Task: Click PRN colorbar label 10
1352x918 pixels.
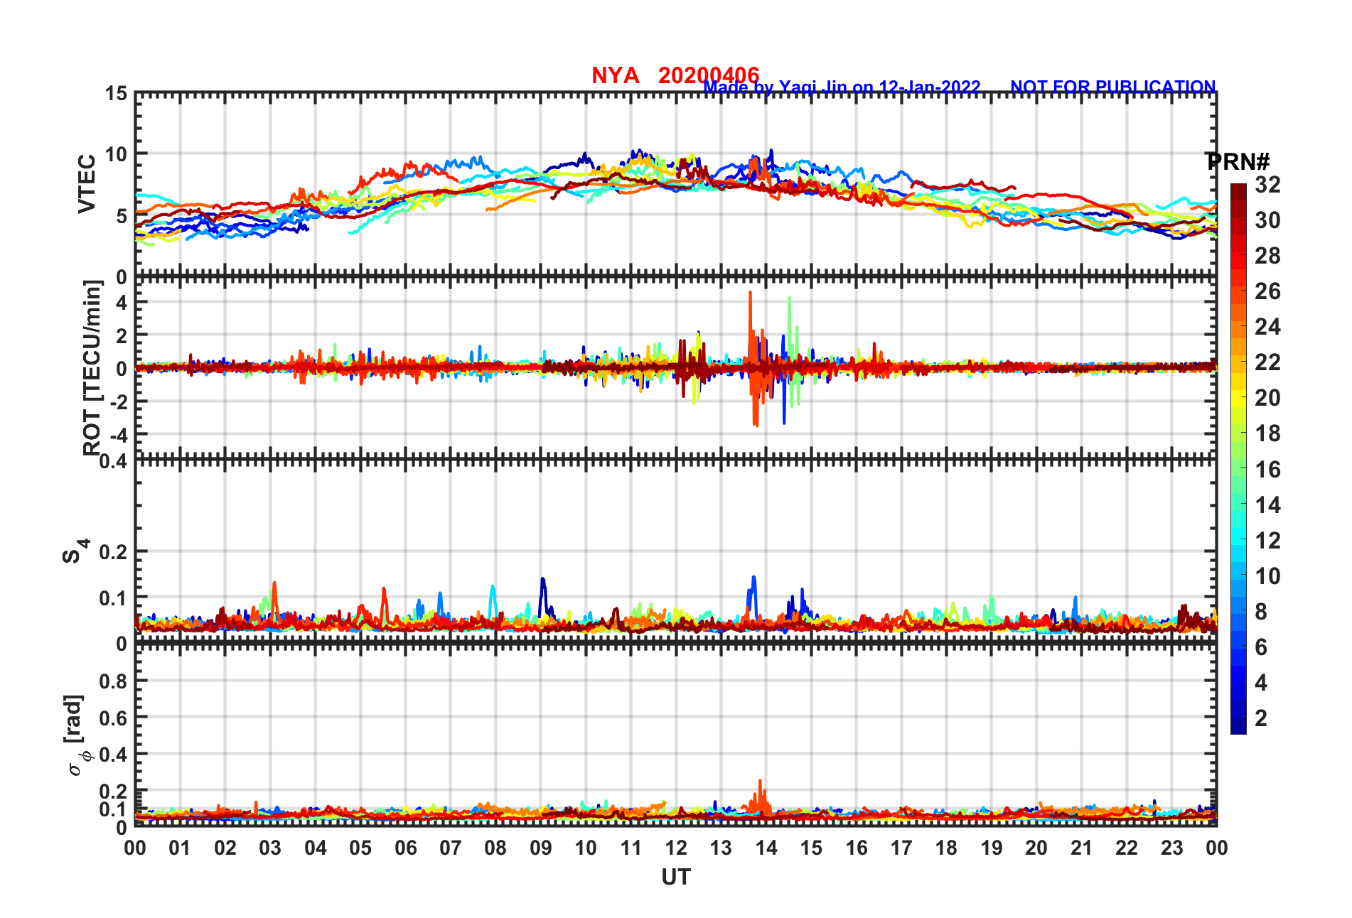Action: tap(1267, 576)
